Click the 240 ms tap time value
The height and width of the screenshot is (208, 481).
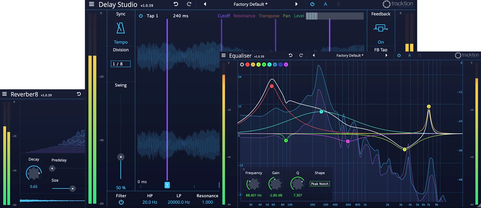(181, 16)
